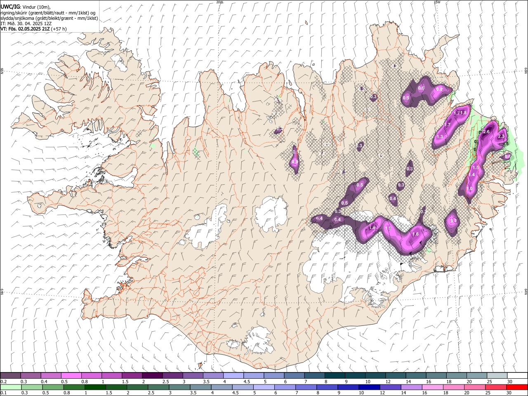This screenshot has height=396, width=528.
Task: Click darkest green lower-row swatch between 1 and 1.5
Action: (95, 387)
